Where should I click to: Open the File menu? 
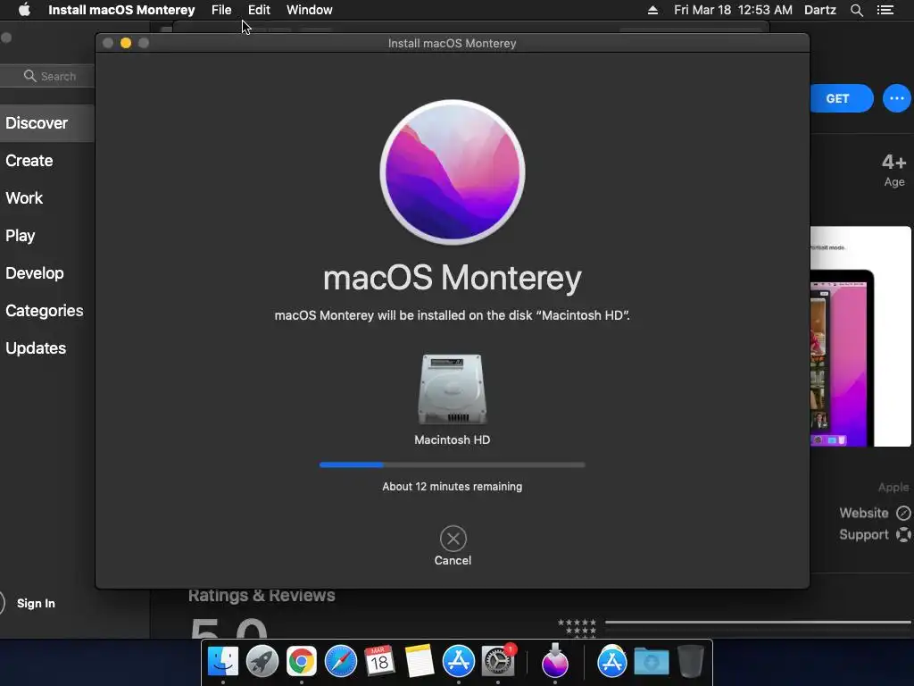click(x=221, y=10)
